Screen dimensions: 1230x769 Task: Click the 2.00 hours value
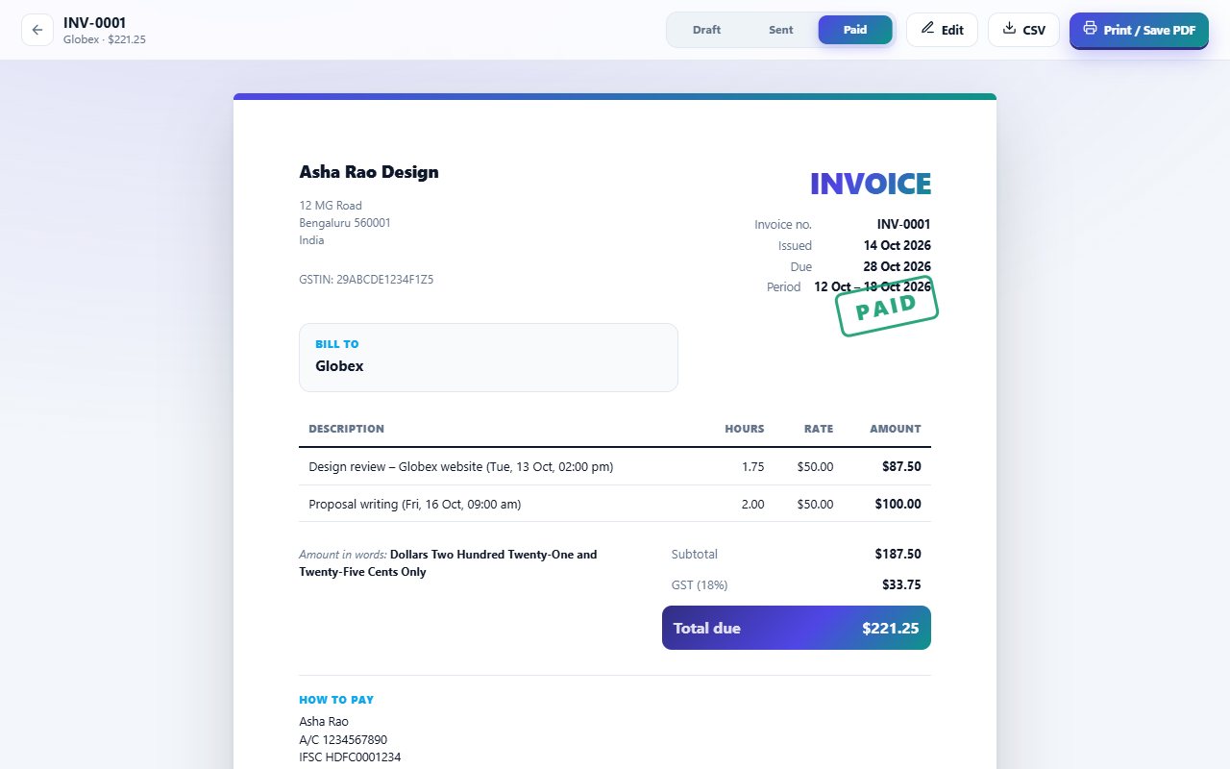click(753, 504)
